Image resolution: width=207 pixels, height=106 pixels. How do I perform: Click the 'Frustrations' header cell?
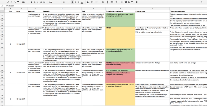(x=152, y=11)
